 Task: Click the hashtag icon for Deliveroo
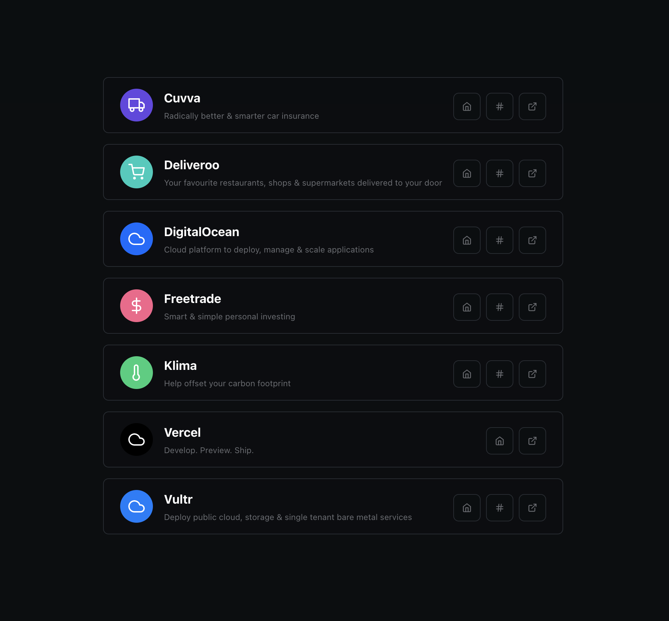[499, 173]
